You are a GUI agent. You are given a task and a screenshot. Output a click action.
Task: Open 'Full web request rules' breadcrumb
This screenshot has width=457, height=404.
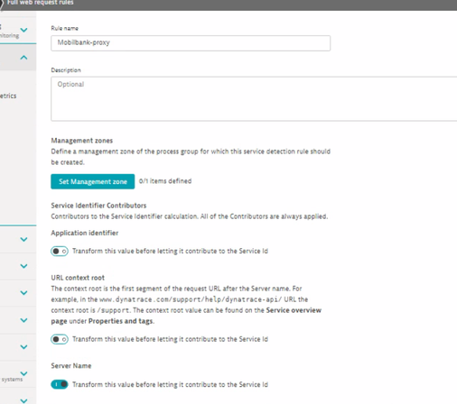pos(40,3)
